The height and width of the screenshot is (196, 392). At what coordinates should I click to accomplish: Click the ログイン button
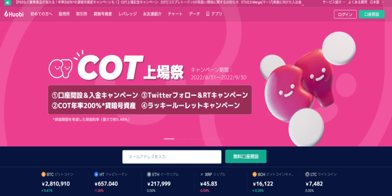click(x=345, y=14)
